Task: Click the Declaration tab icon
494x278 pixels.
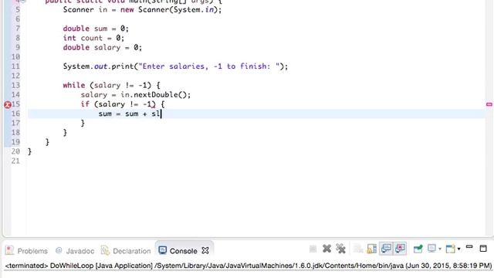Action: pos(105,250)
